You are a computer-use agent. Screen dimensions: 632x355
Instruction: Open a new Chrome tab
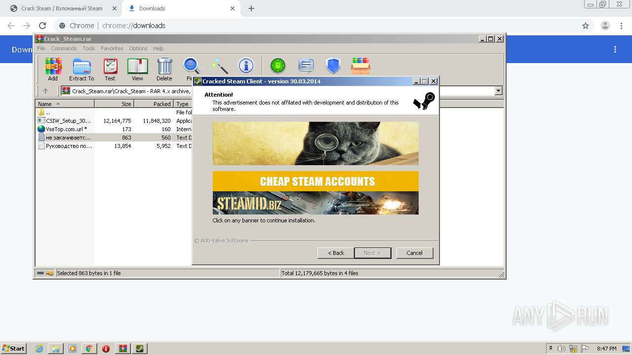[x=251, y=8]
